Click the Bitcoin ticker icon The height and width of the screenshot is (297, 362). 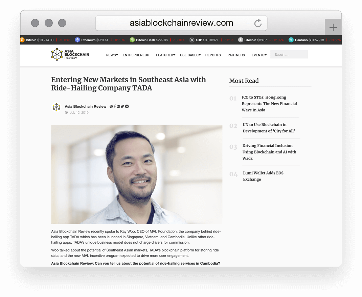22,40
